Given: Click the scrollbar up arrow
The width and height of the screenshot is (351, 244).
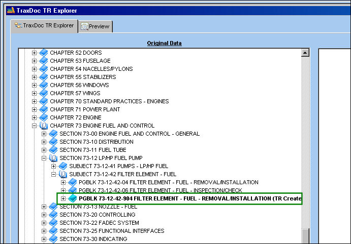Looking at the screenshot, I should 305,53.
